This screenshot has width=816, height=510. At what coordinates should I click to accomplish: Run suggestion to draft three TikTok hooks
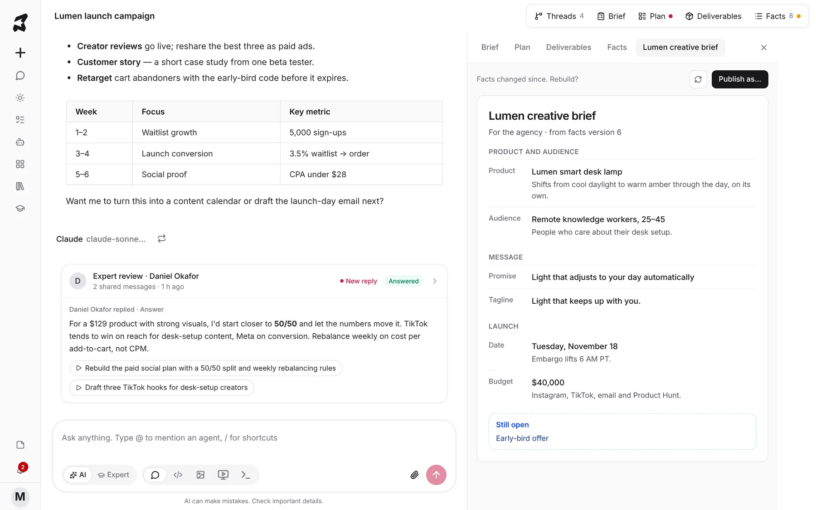pos(161,388)
